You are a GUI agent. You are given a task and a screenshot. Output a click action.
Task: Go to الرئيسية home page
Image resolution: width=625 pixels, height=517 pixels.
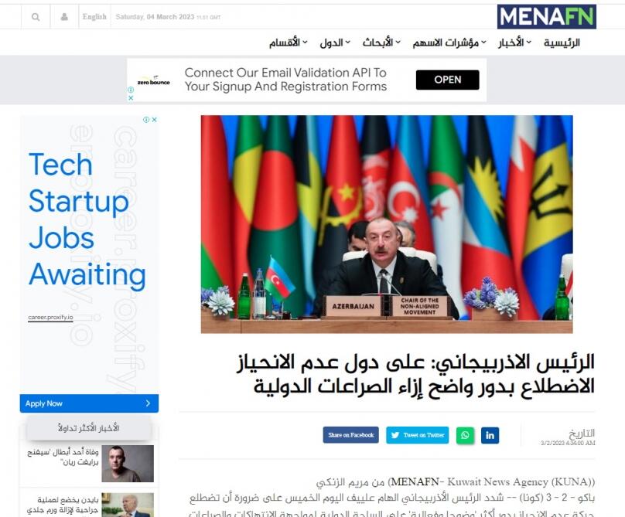coord(562,43)
